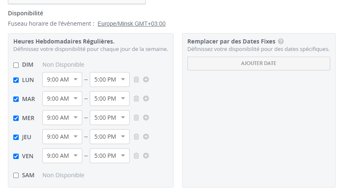Open help icon next to Dates Fixes
The width and height of the screenshot is (344, 188).
point(280,41)
